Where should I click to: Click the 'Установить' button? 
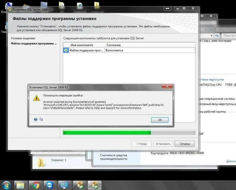[163, 144]
